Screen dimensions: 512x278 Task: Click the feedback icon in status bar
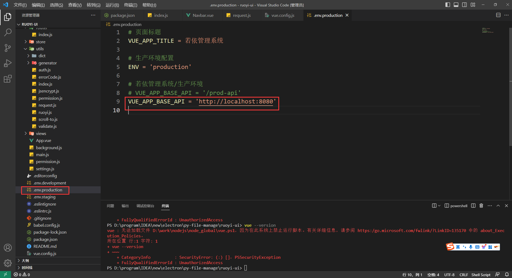(497, 275)
